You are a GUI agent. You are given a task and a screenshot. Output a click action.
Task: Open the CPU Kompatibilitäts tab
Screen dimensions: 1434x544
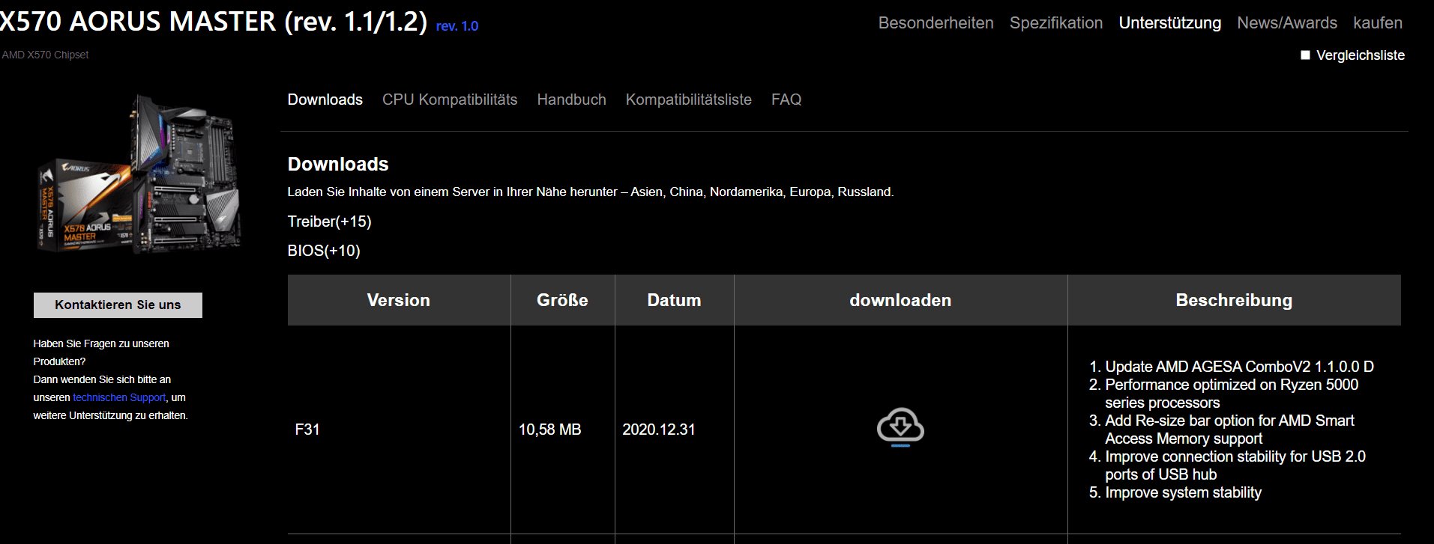click(x=450, y=100)
